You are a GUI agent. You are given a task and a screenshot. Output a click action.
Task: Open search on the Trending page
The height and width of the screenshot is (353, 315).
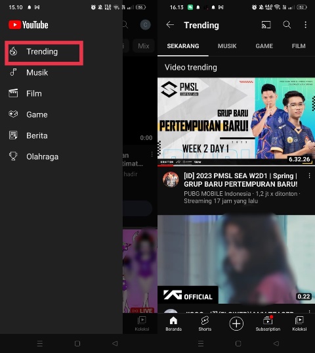(287, 24)
